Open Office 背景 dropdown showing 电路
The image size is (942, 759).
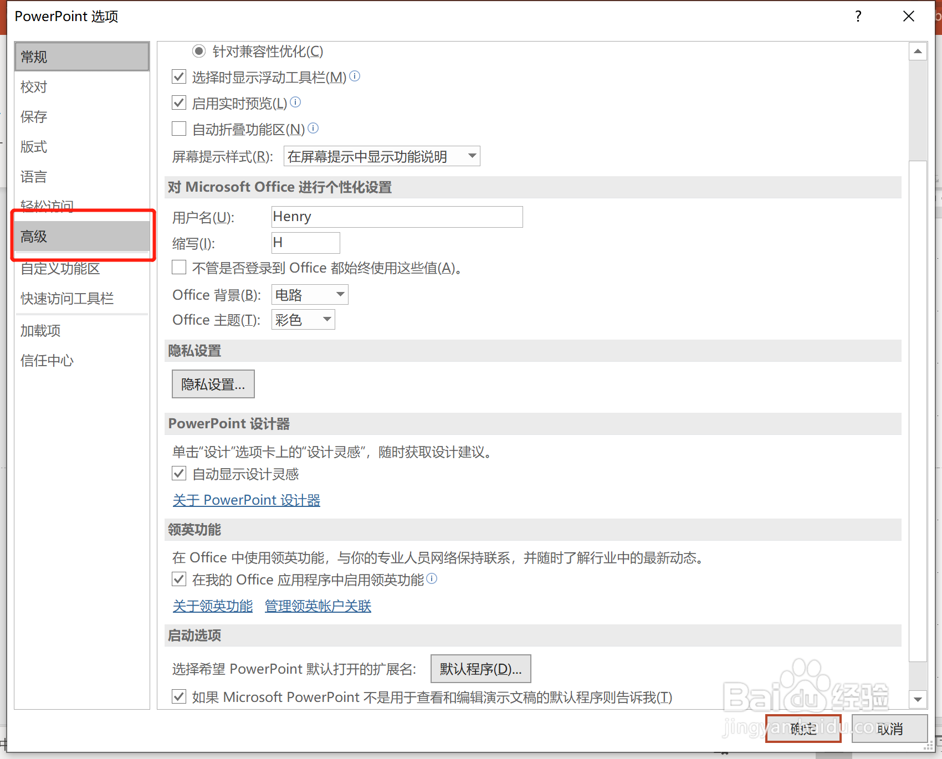310,295
